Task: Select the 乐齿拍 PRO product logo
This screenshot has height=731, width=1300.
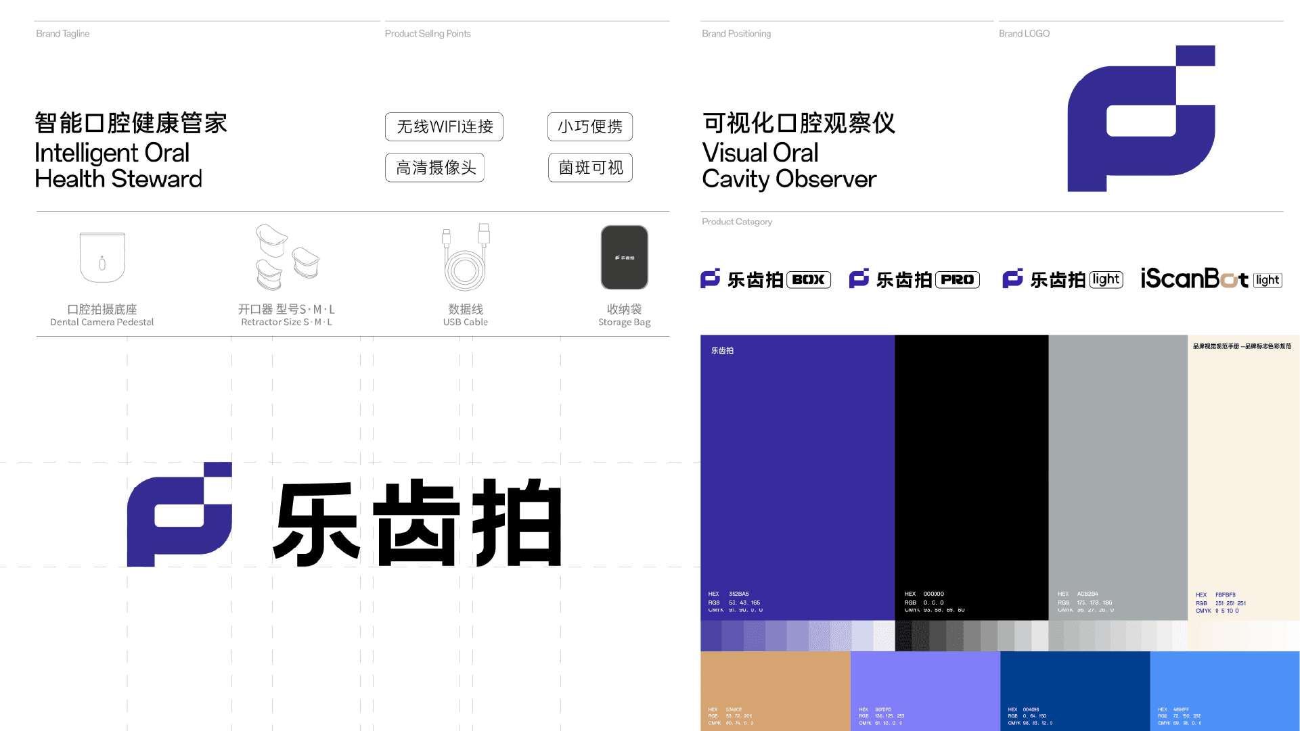Action: click(x=914, y=279)
